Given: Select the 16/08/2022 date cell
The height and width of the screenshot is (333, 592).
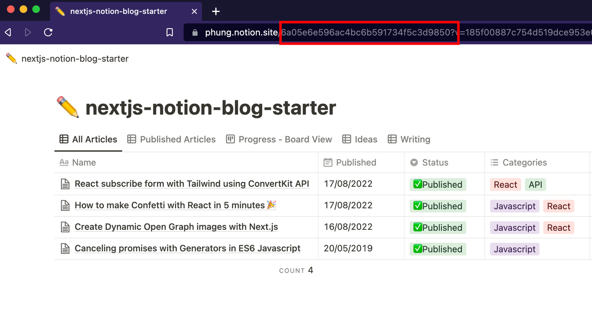Looking at the screenshot, I should (348, 227).
